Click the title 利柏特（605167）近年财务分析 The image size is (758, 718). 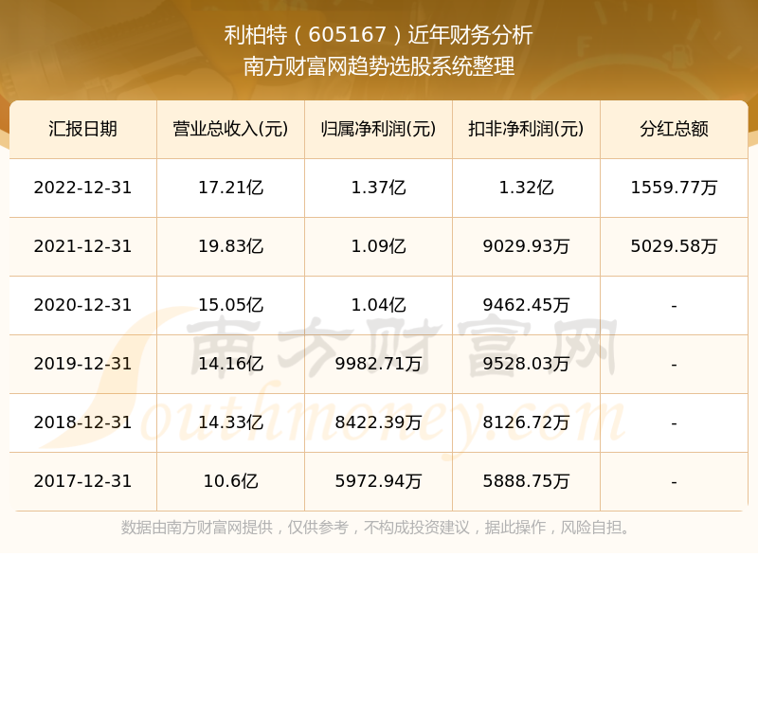(378, 35)
